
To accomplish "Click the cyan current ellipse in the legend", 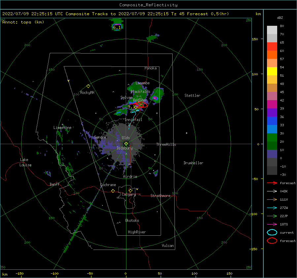I will tap(272, 232).
